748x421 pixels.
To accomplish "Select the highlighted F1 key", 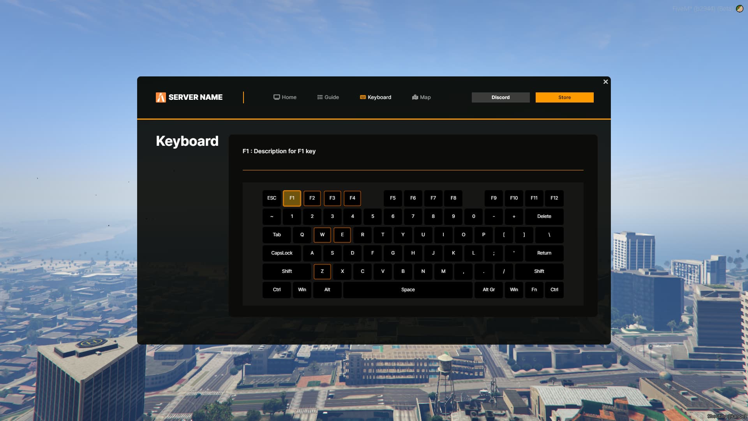I will pos(292,198).
